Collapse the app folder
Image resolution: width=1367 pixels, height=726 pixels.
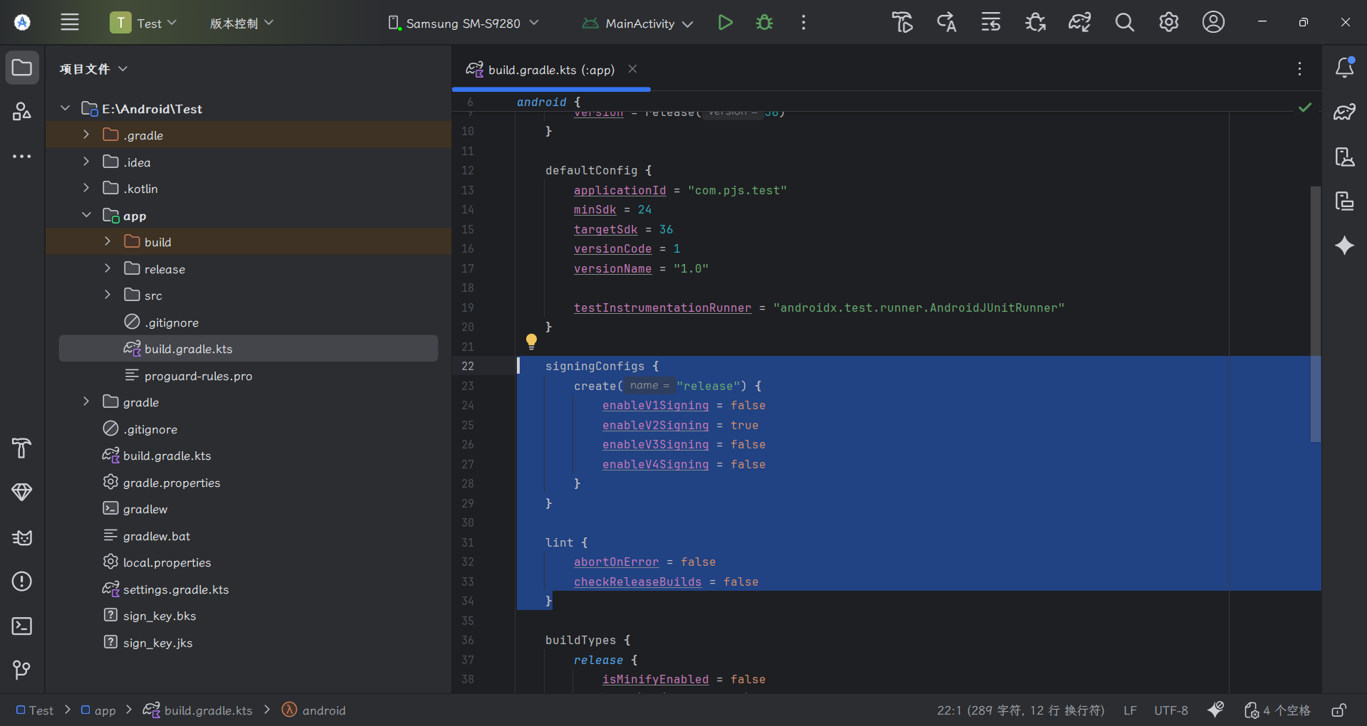87,215
